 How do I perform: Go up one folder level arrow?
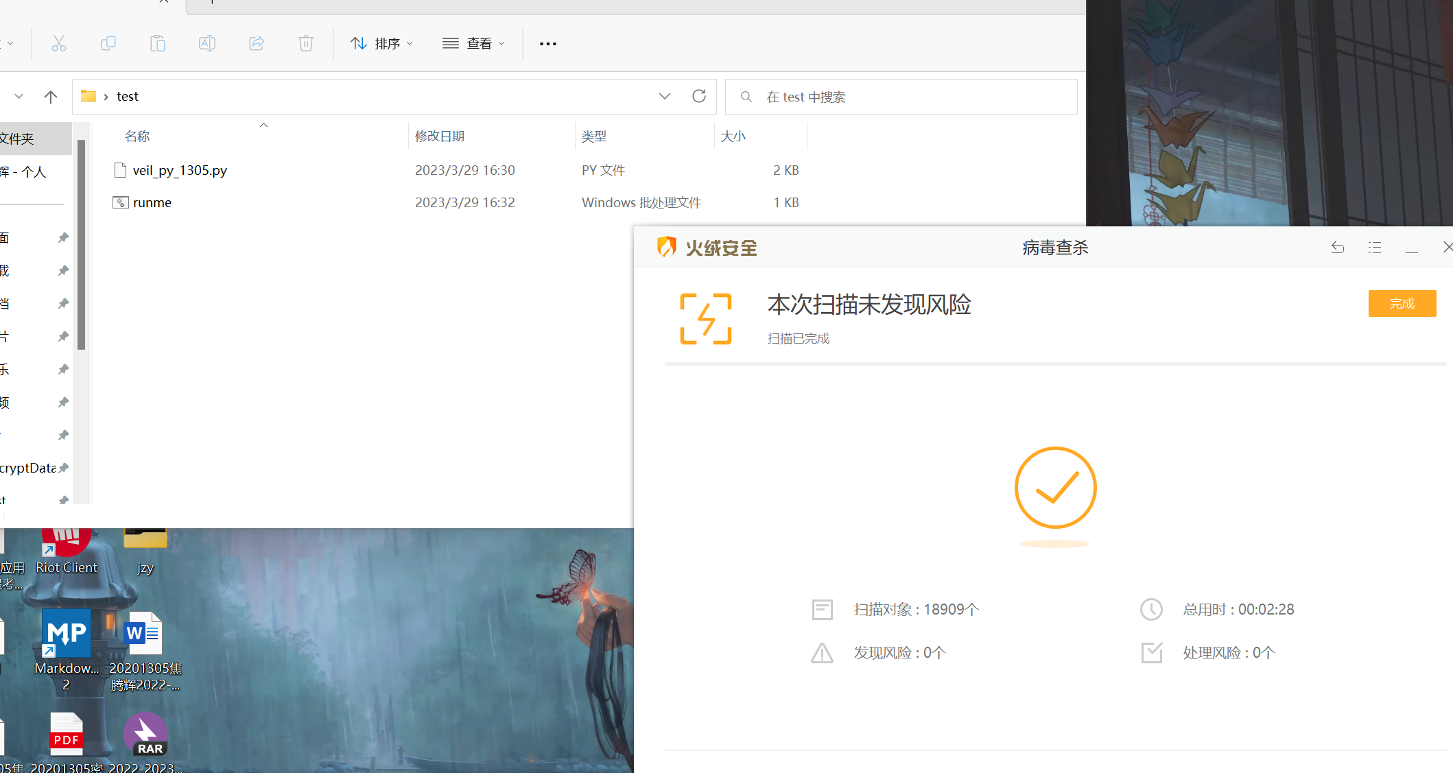point(50,97)
